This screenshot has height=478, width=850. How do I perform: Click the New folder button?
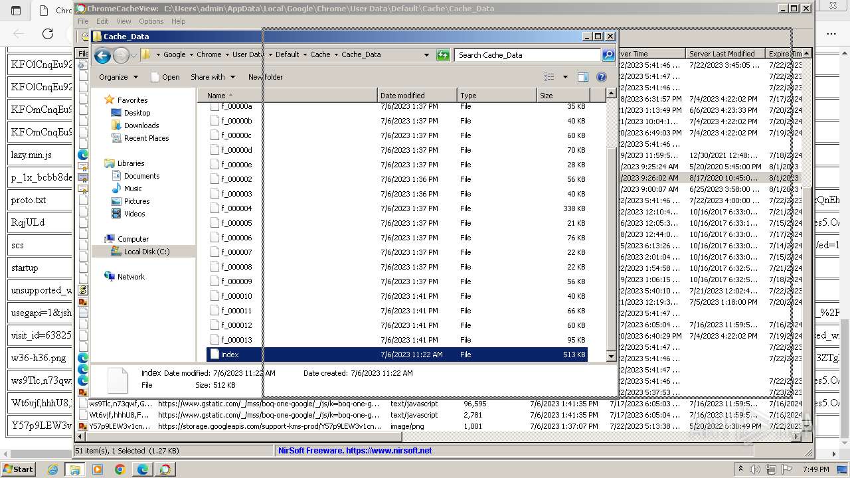(x=266, y=77)
